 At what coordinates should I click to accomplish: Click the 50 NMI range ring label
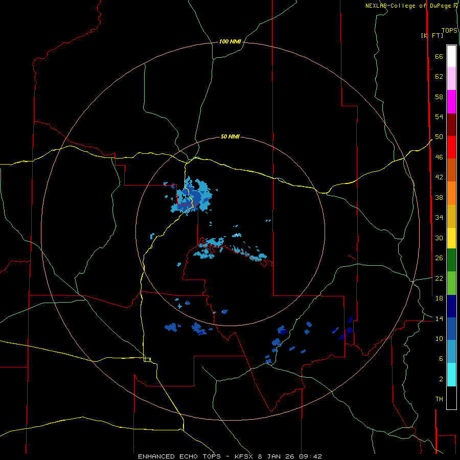230,136
